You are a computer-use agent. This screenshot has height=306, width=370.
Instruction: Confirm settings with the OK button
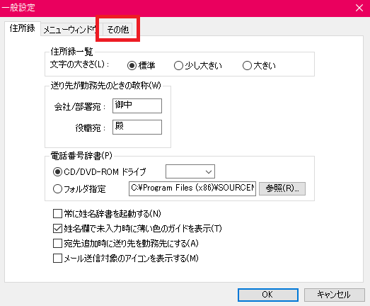[268, 295]
